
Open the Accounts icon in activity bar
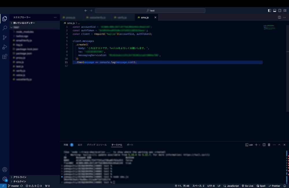point(5,169)
